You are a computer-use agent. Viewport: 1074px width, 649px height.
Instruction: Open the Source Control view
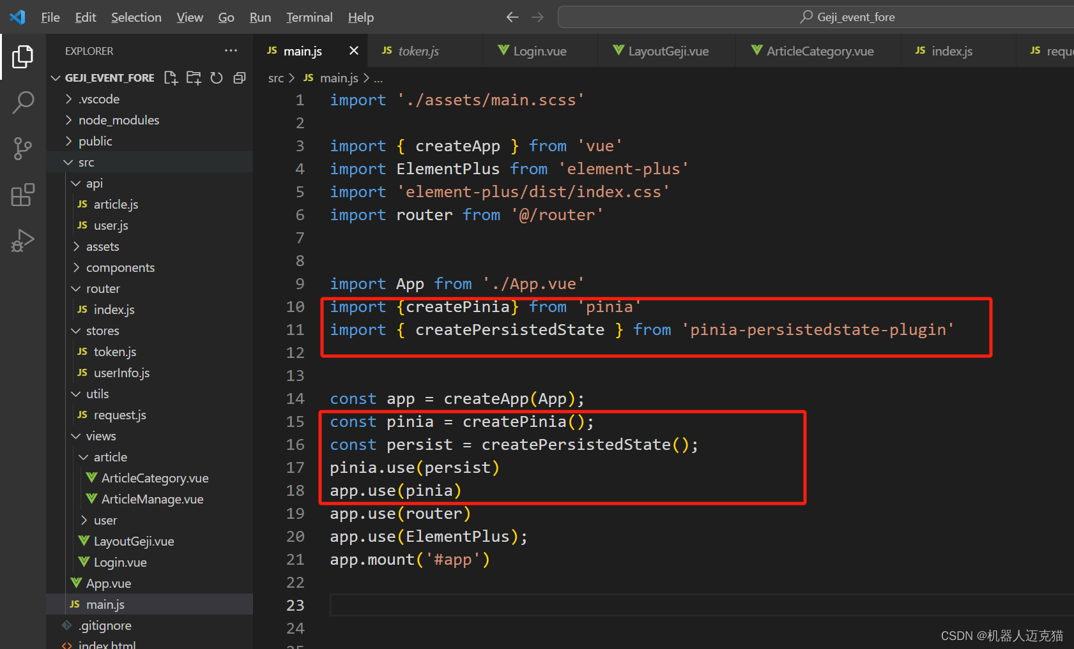pyautogui.click(x=22, y=148)
